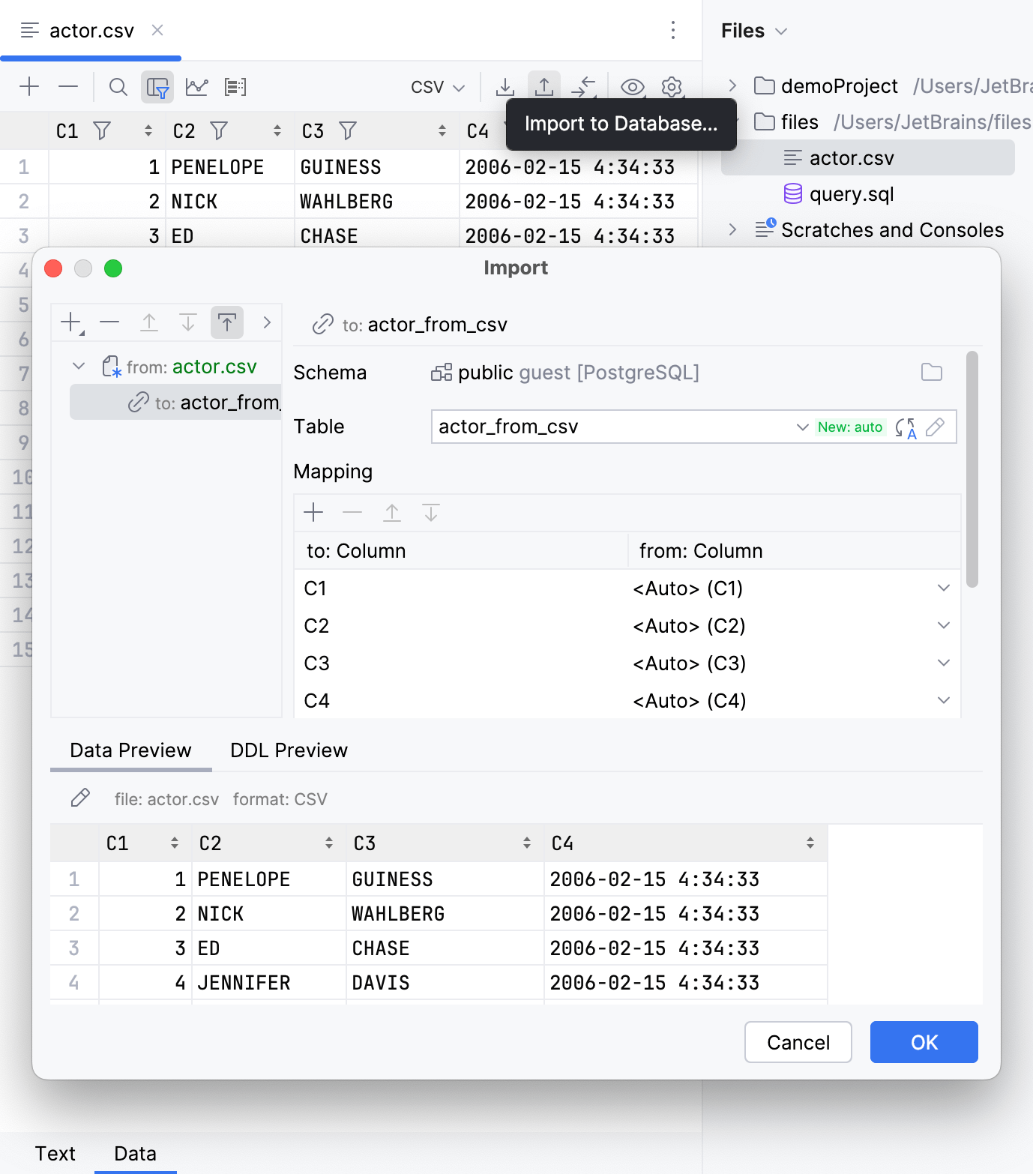This screenshot has width=1033, height=1174.
Task: Click the add row icon in the grid toolbar
Action: point(29,86)
